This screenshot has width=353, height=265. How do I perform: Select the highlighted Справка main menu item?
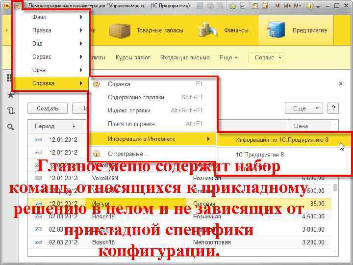tap(50, 83)
